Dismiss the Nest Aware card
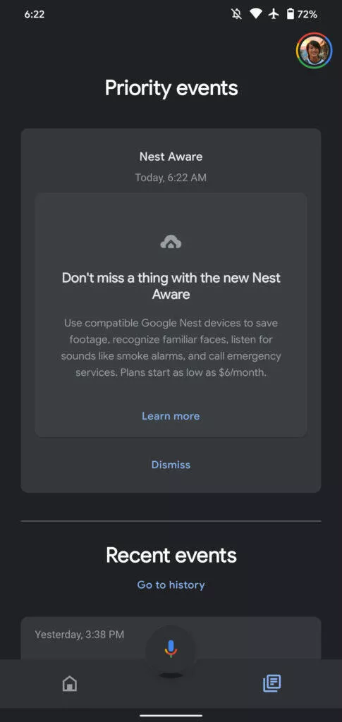The image size is (342, 722). (x=171, y=465)
